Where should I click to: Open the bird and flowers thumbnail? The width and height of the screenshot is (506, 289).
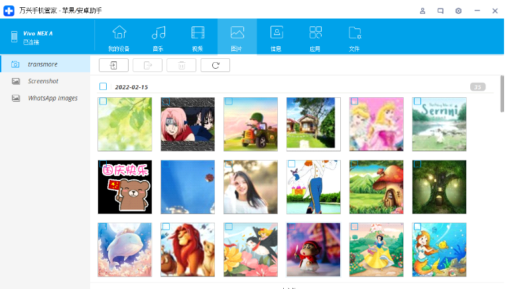click(251, 250)
